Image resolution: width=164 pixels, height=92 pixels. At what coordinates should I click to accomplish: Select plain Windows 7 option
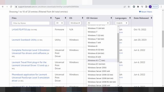click(102, 32)
